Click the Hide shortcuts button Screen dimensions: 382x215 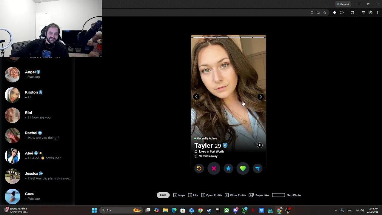163,195
